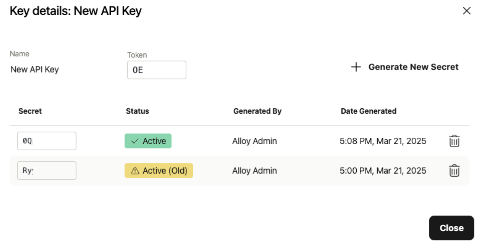
Task: Click the warning triangle in Active (Old) badge
Action: (x=135, y=171)
